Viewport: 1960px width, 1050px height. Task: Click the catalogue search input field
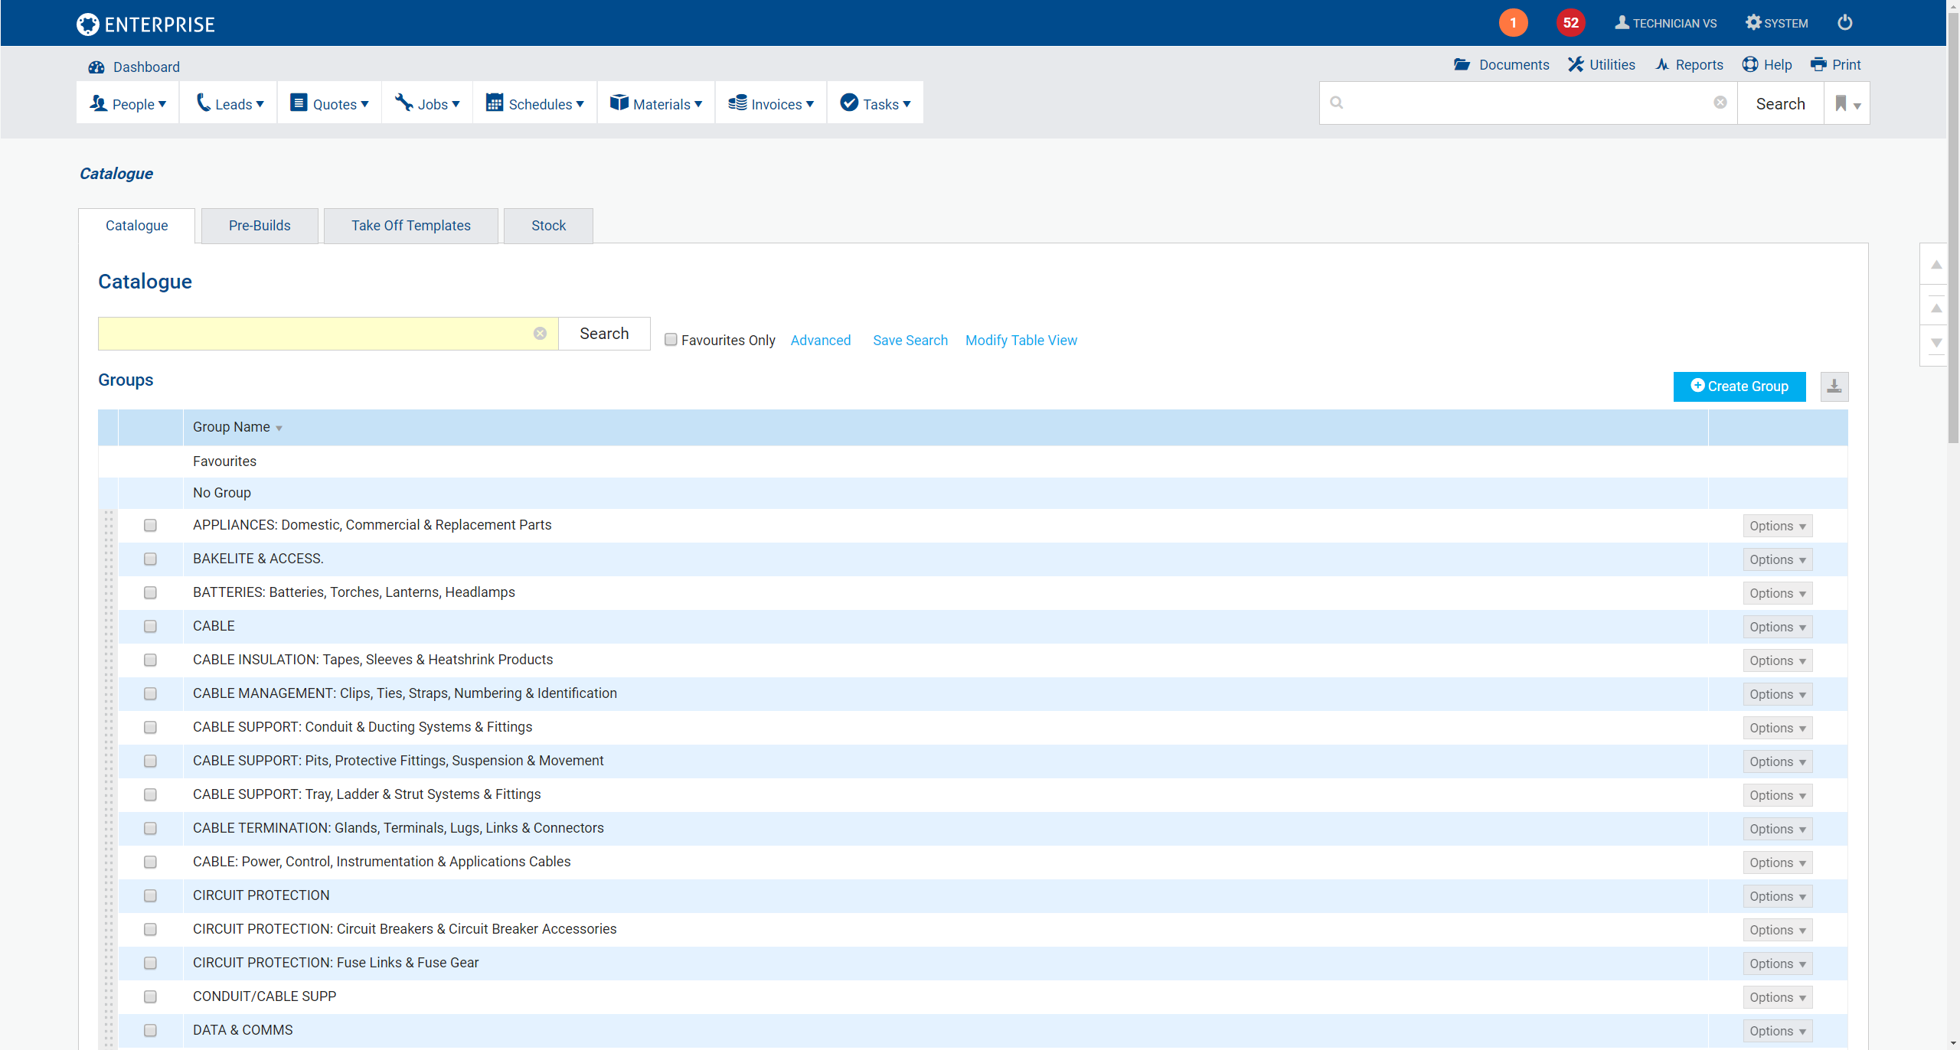pos(320,333)
